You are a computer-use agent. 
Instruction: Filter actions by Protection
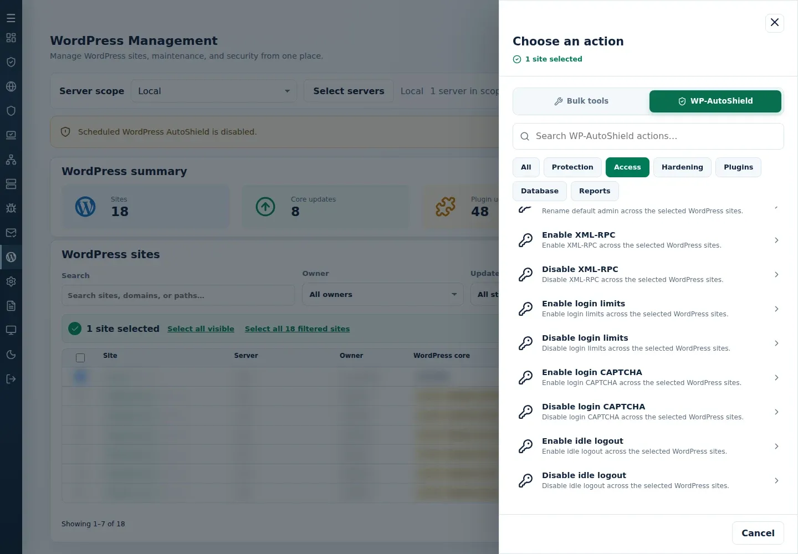tap(572, 167)
